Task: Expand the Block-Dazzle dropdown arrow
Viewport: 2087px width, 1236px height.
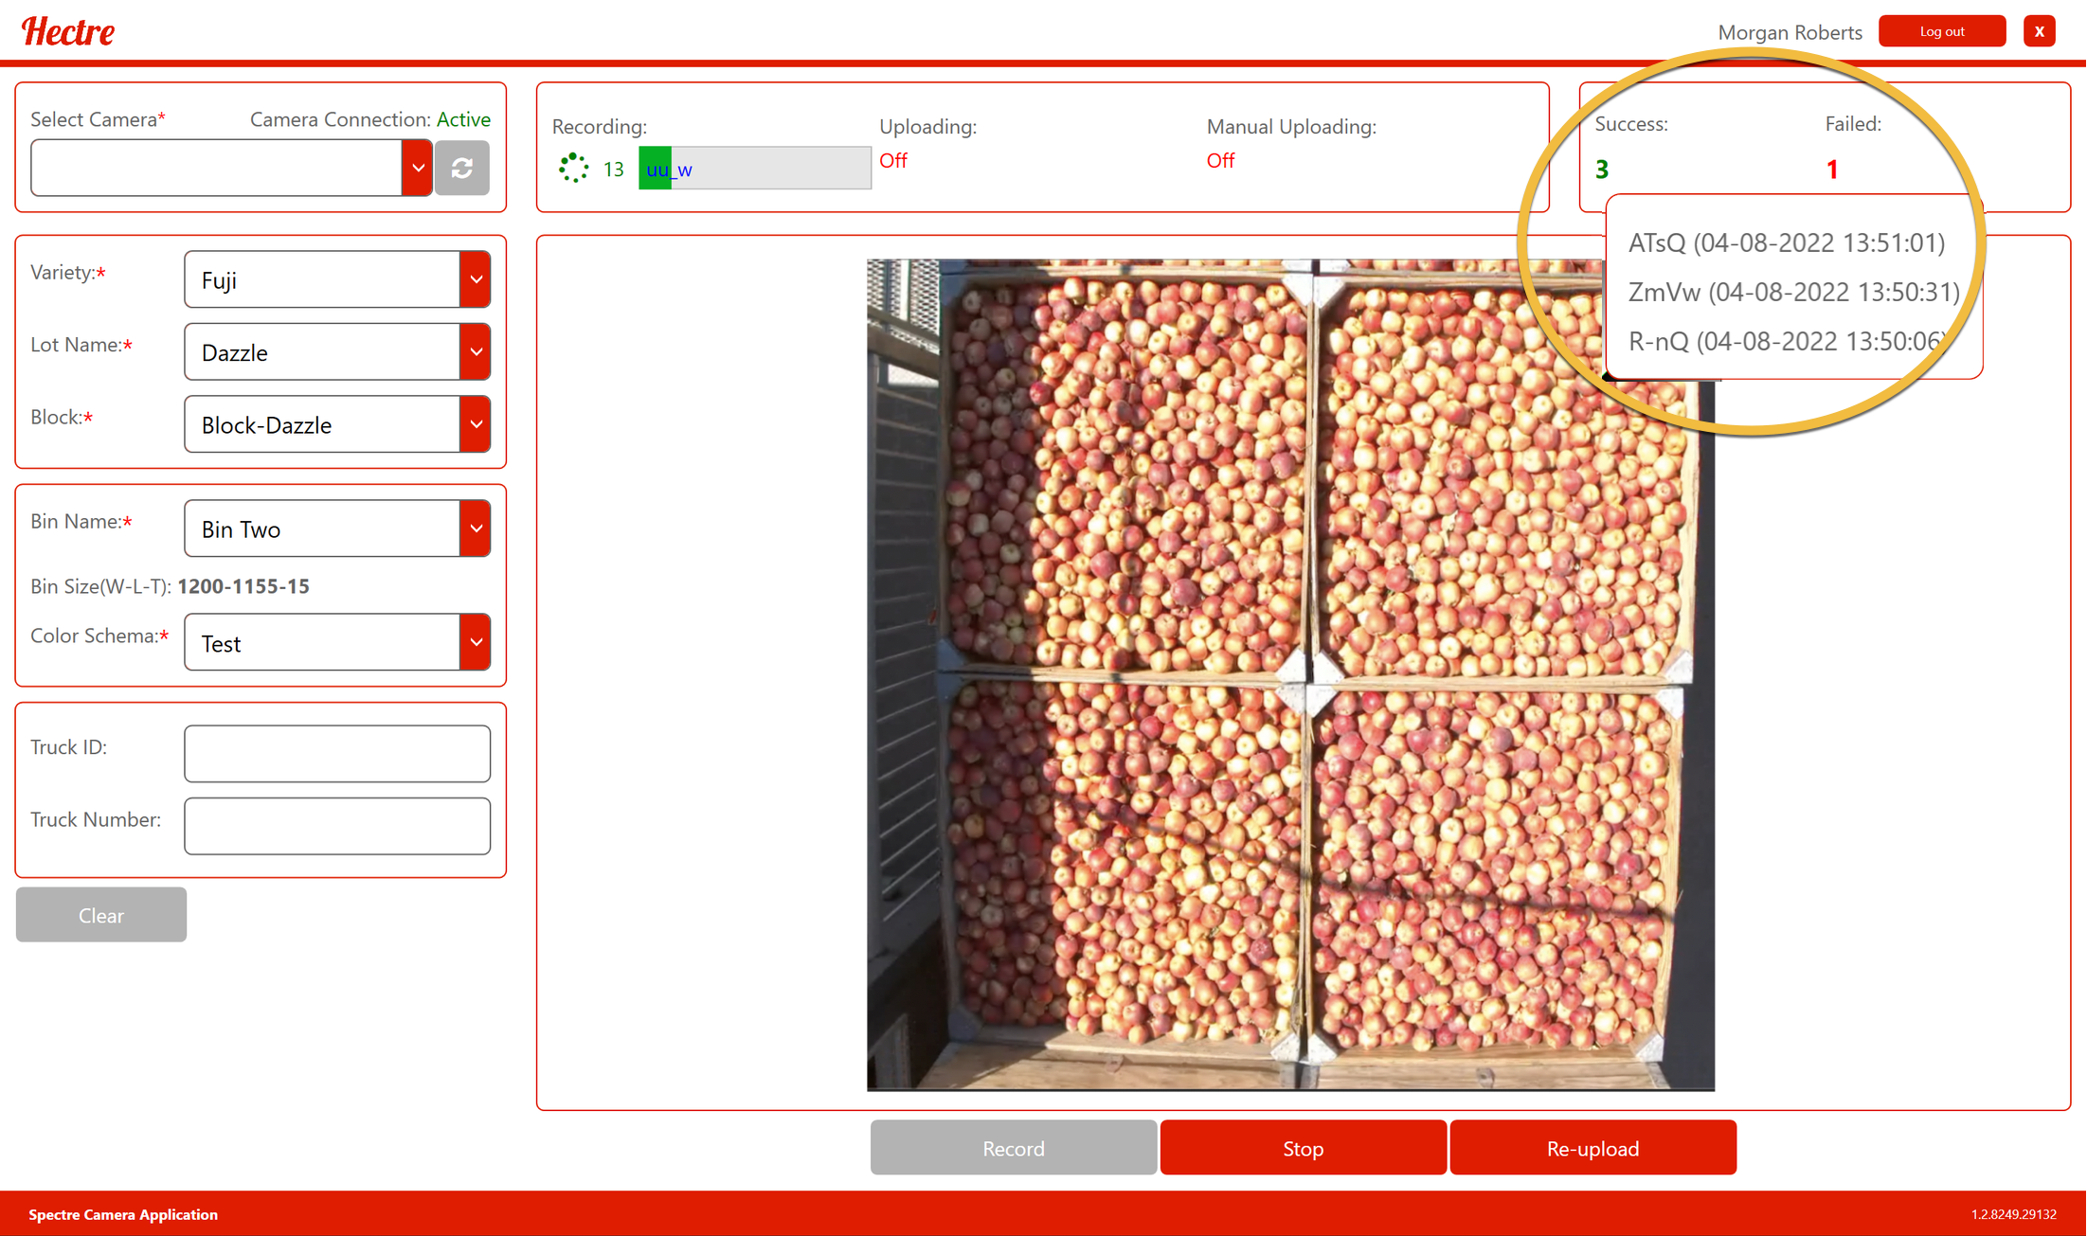Action: coord(476,424)
